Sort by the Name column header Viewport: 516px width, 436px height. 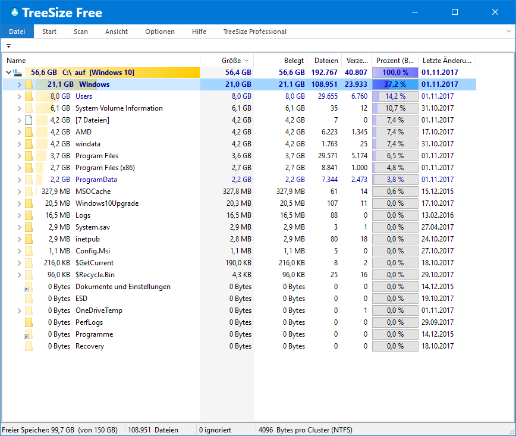pyautogui.click(x=101, y=61)
